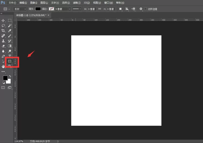Open the 编辑(E) menu
The image size is (203, 143).
[23, 3]
